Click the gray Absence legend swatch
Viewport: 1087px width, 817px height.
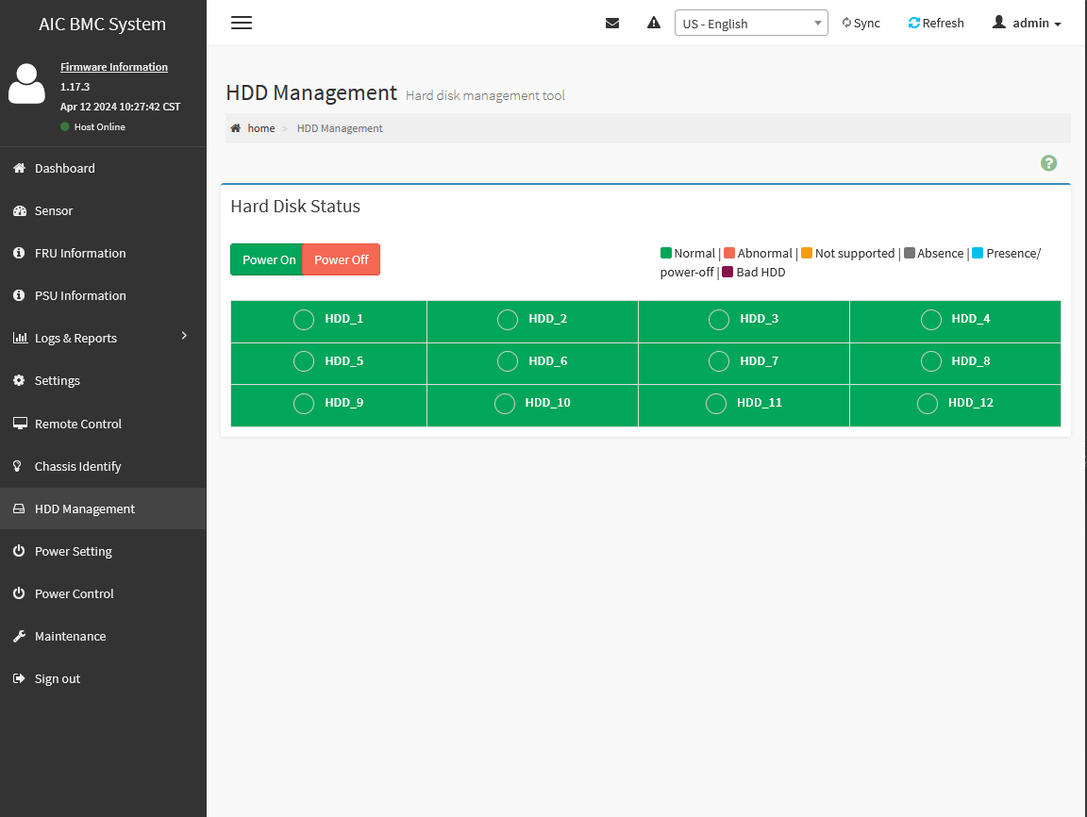910,253
